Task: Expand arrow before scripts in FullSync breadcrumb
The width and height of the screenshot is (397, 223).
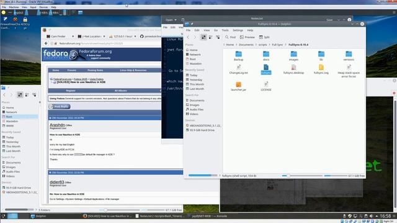Action: point(256,45)
